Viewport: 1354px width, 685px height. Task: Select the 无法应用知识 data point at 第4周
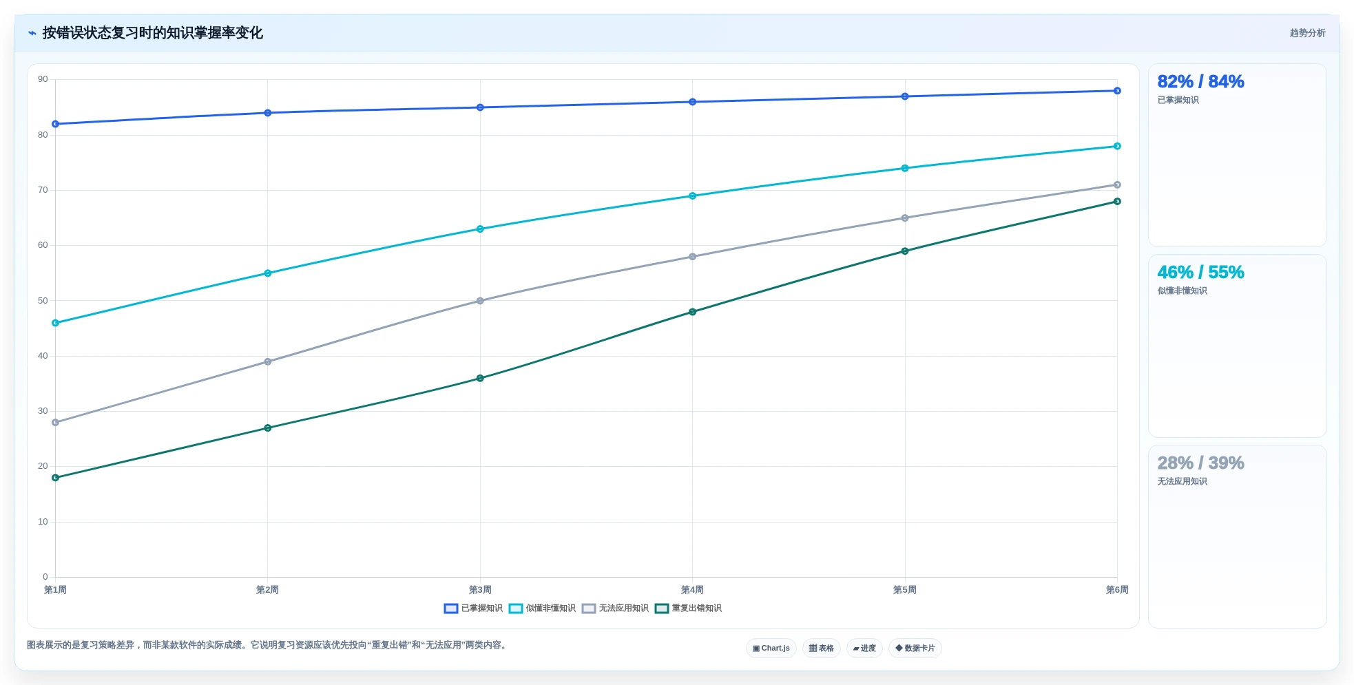[692, 257]
